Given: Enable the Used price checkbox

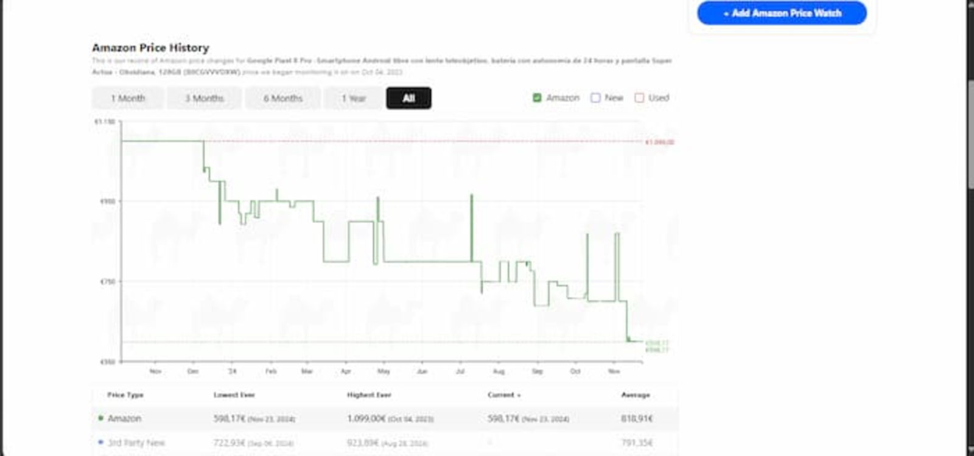Looking at the screenshot, I should pyautogui.click(x=639, y=97).
